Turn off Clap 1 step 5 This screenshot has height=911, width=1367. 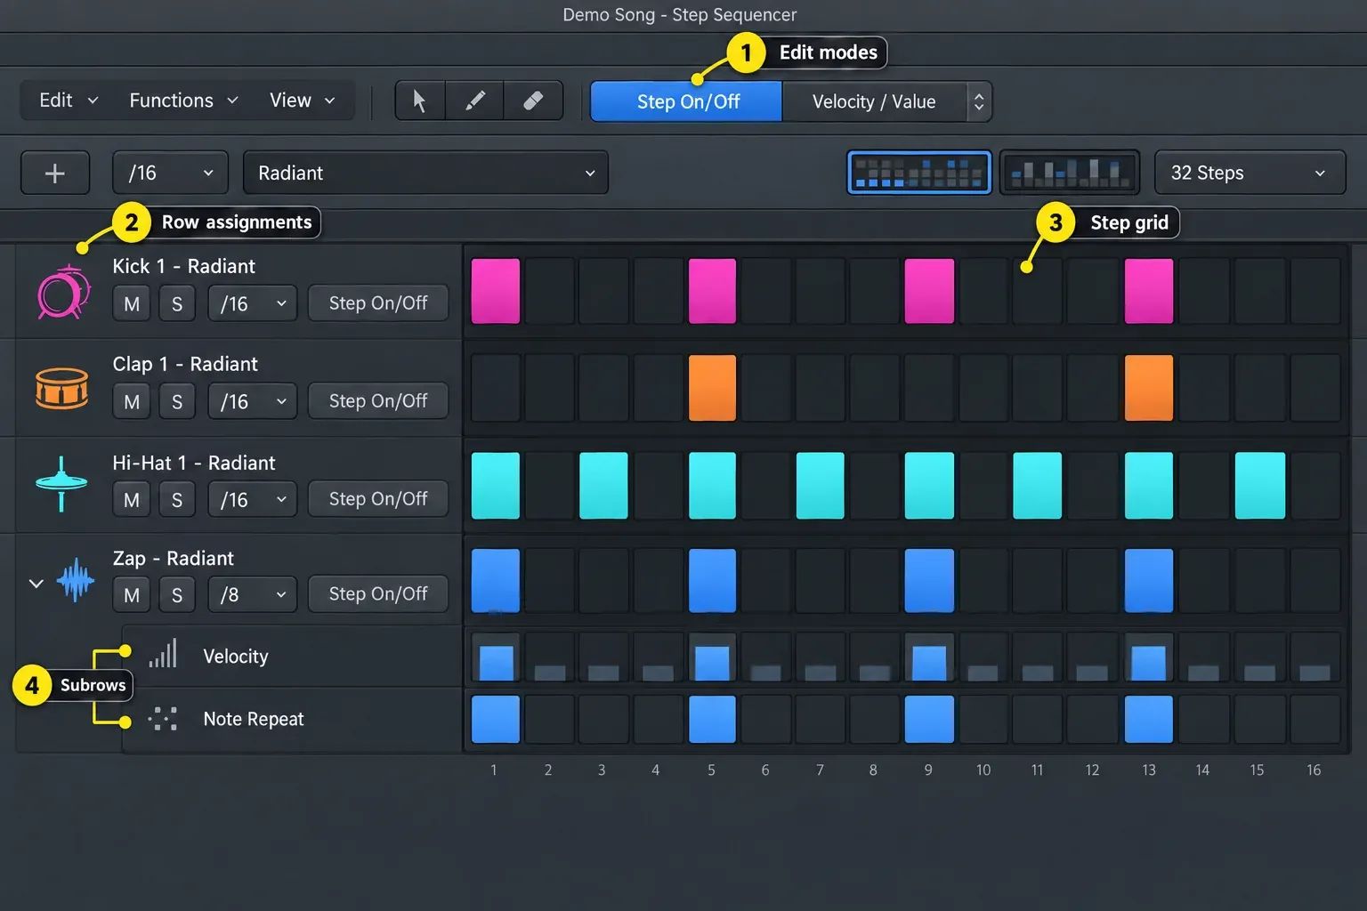(x=712, y=388)
